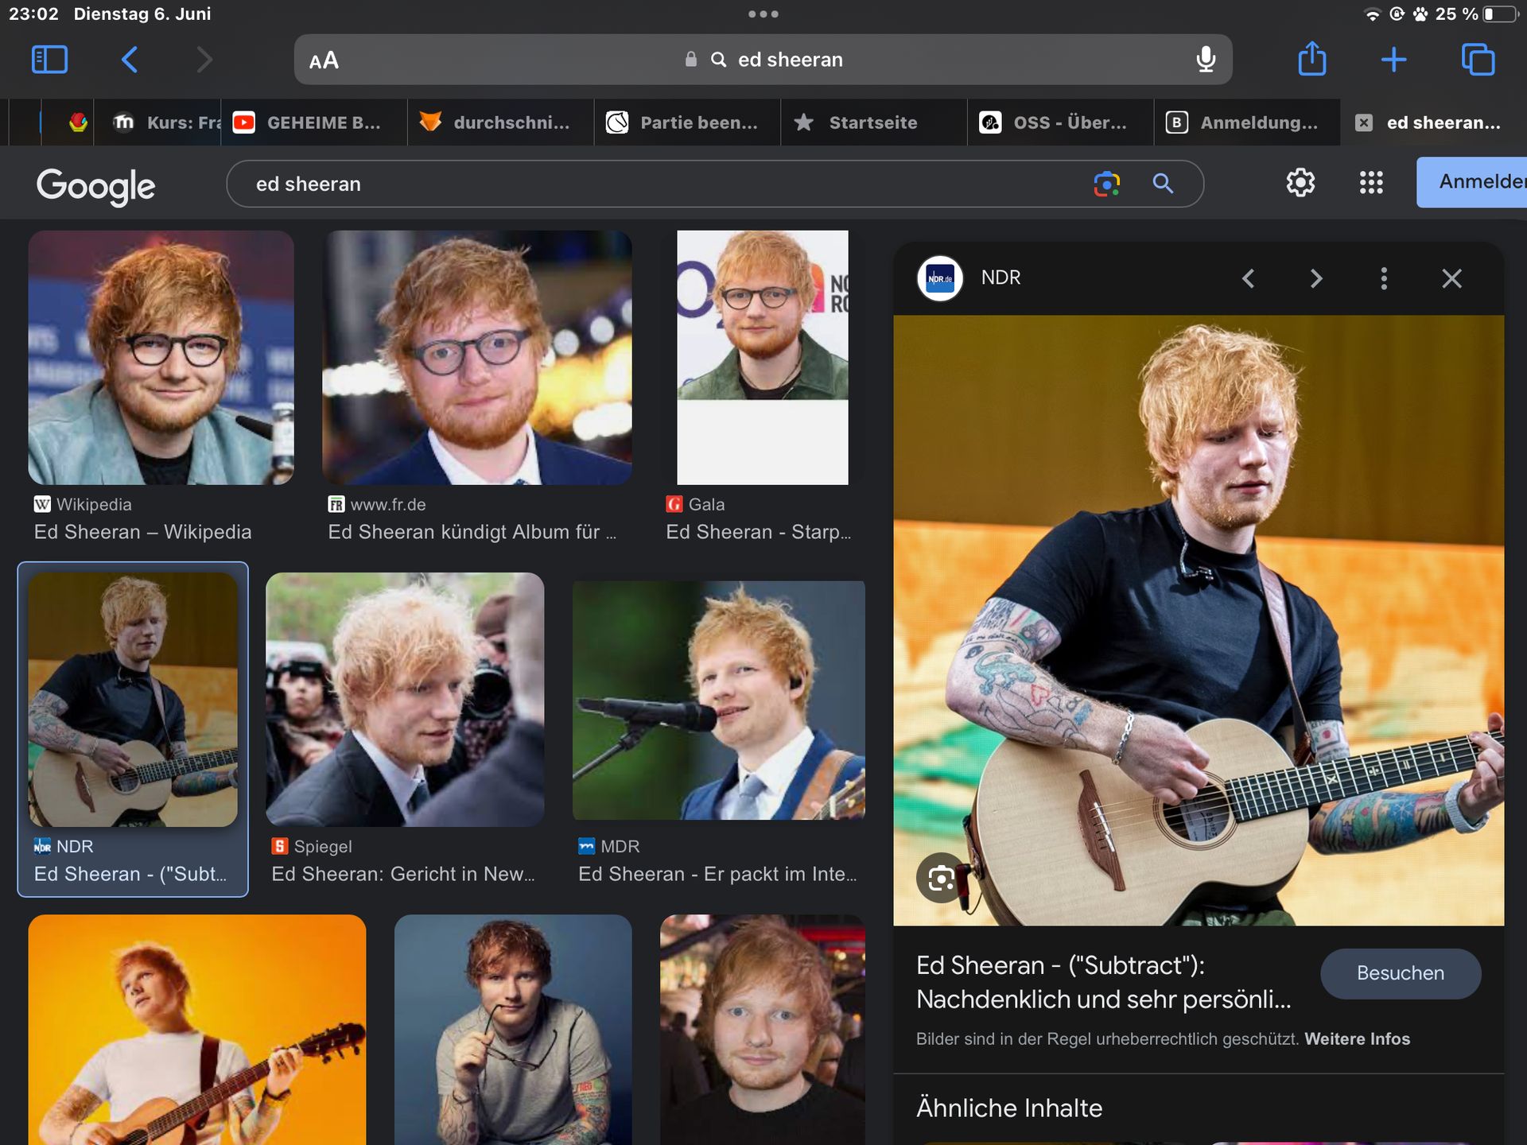
Task: Open a new tab with plus icon
Action: coord(1393,60)
